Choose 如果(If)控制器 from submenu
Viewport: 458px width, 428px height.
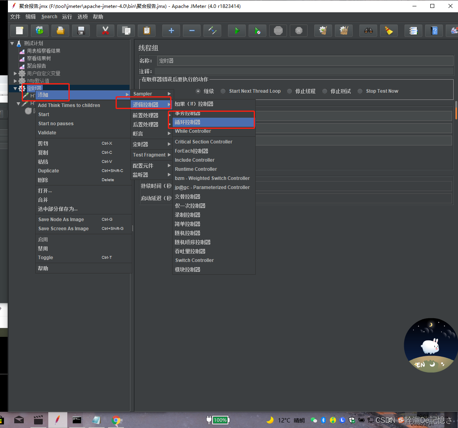(x=214, y=104)
